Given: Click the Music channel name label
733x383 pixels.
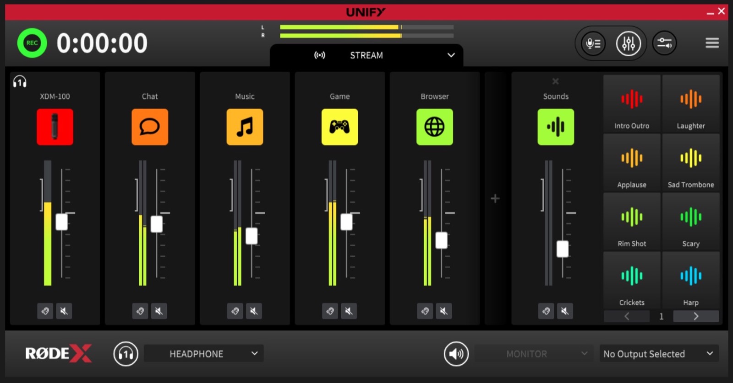Looking at the screenshot, I should [x=245, y=96].
